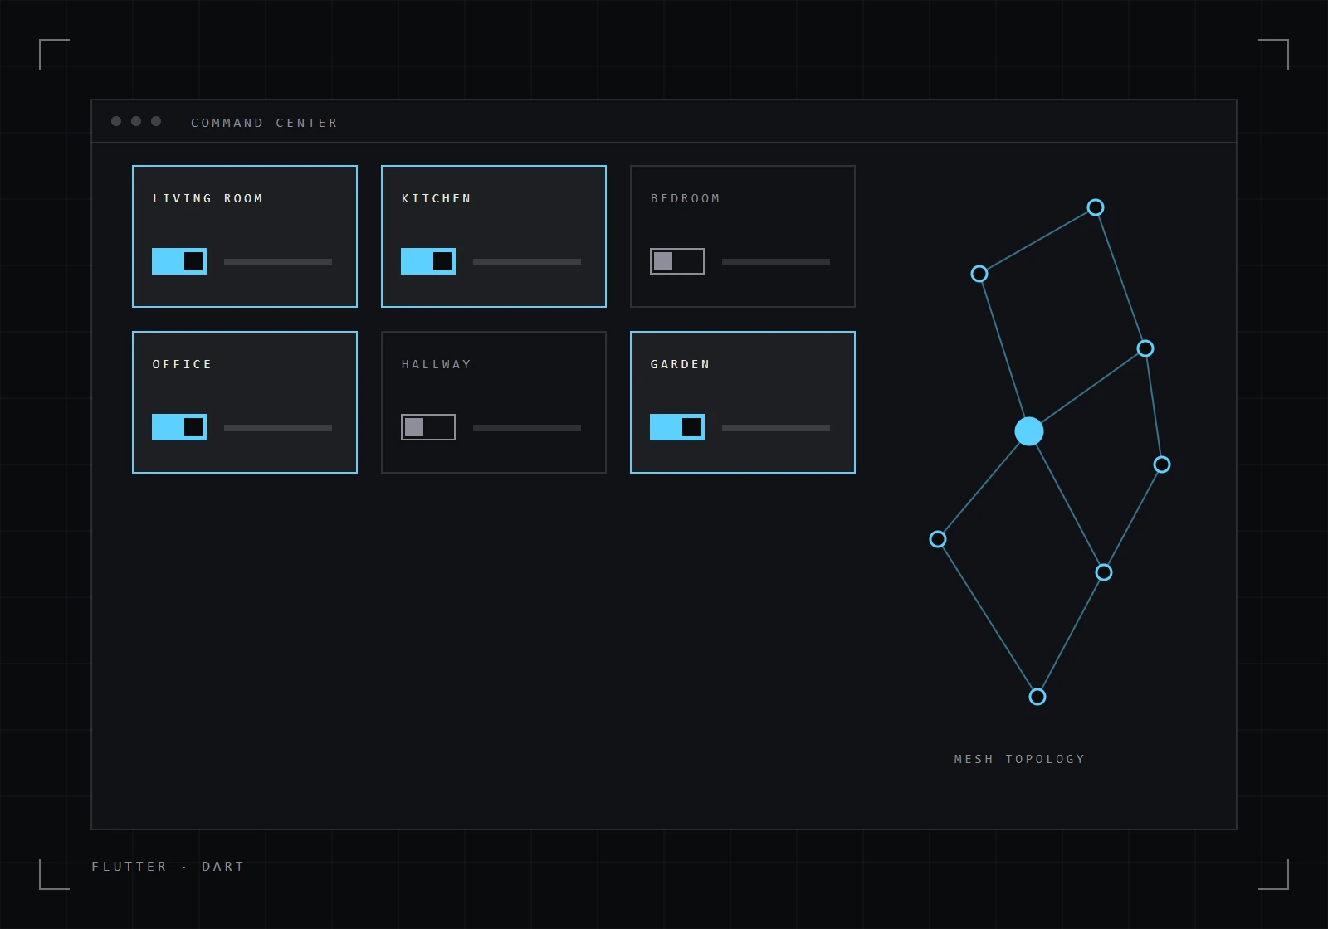Select the topmost mesh topology node
Screen dimensions: 1328x929
(x=1096, y=207)
